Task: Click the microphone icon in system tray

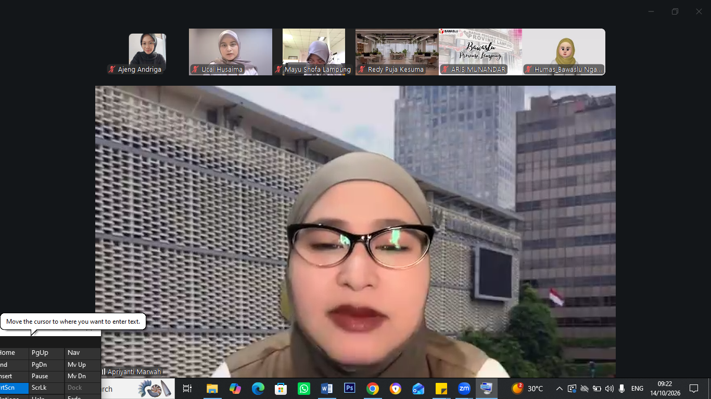Action: pos(622,389)
